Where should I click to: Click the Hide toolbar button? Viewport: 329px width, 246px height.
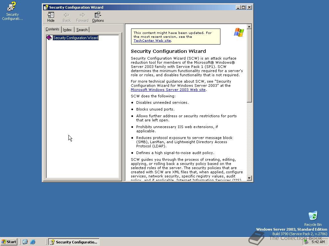(51, 17)
